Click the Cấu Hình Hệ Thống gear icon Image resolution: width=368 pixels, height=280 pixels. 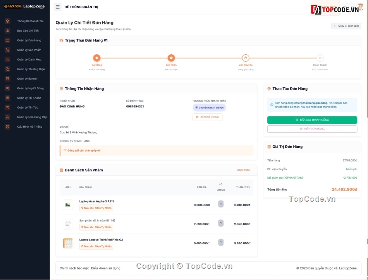[x=7, y=126]
